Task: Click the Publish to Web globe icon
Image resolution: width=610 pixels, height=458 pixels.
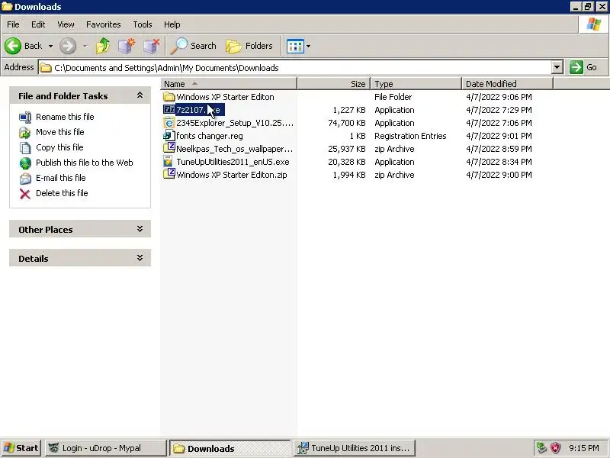Action: coord(25,163)
